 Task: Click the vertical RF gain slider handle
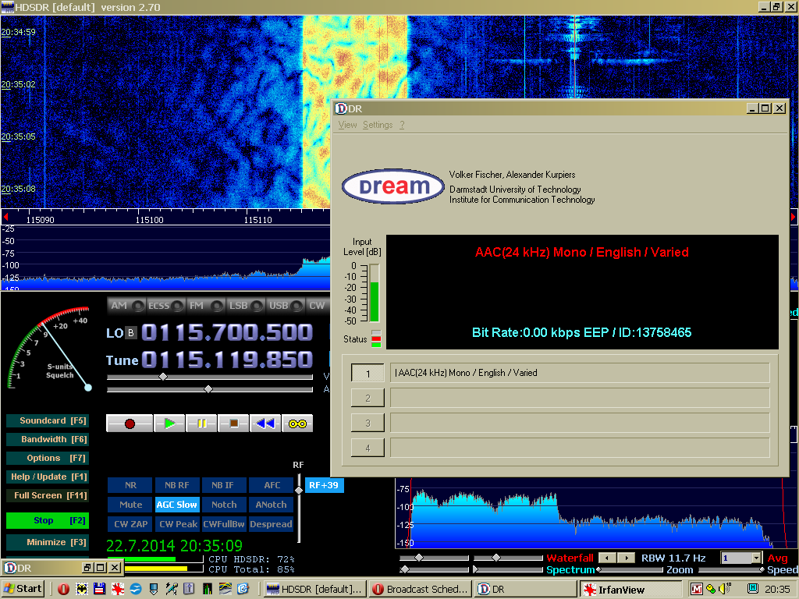[299, 490]
